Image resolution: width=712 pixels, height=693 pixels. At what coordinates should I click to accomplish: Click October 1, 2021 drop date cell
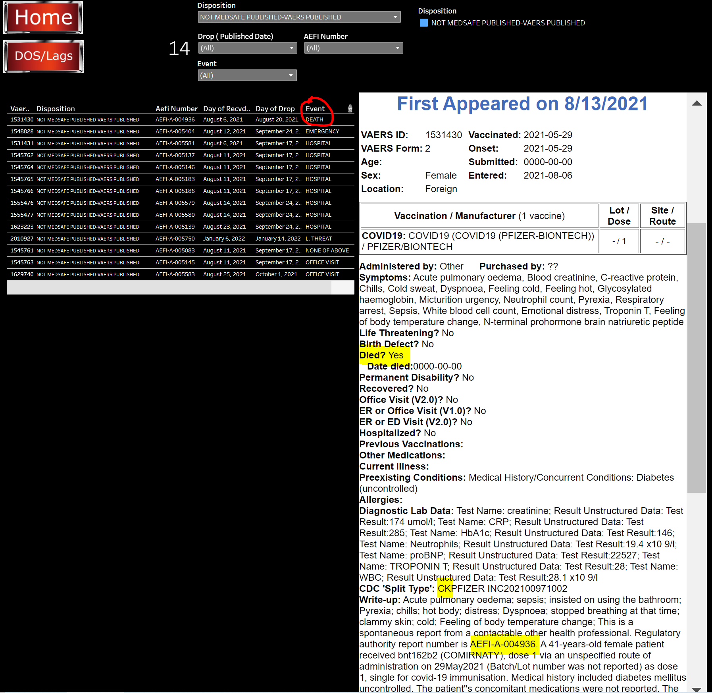pyautogui.click(x=276, y=274)
